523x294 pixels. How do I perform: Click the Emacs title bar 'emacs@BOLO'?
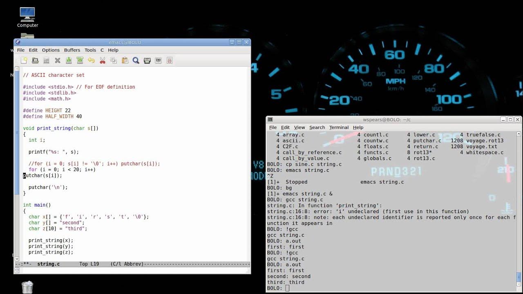coord(125,42)
